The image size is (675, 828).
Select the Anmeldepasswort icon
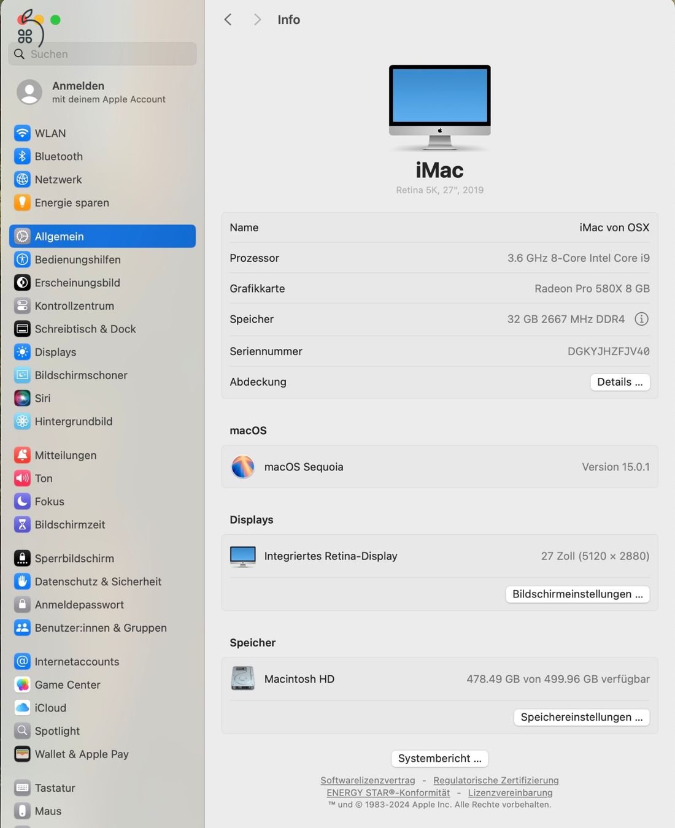click(x=22, y=605)
